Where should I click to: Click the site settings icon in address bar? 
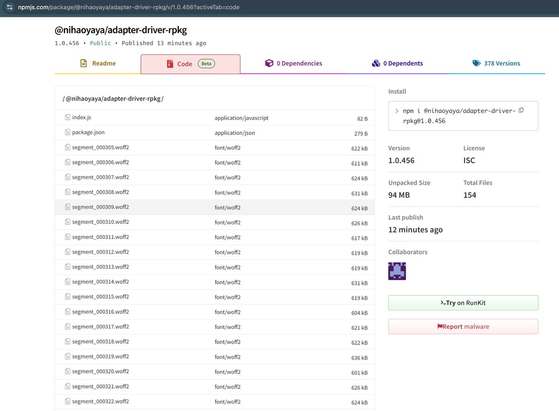pos(10,7)
